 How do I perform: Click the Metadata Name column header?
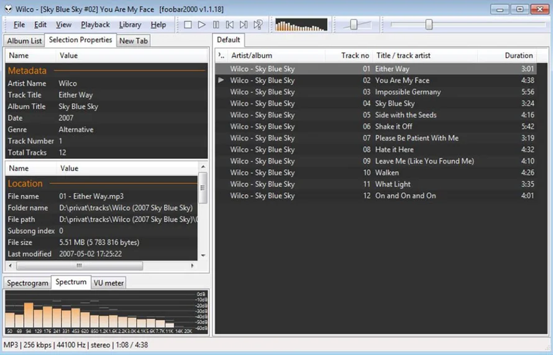pos(30,55)
